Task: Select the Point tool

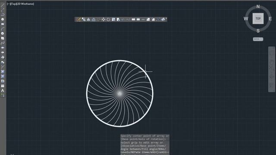Action: pos(3,67)
